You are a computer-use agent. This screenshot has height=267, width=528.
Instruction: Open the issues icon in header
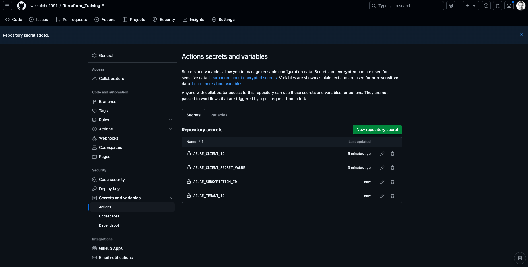pyautogui.click(x=486, y=6)
